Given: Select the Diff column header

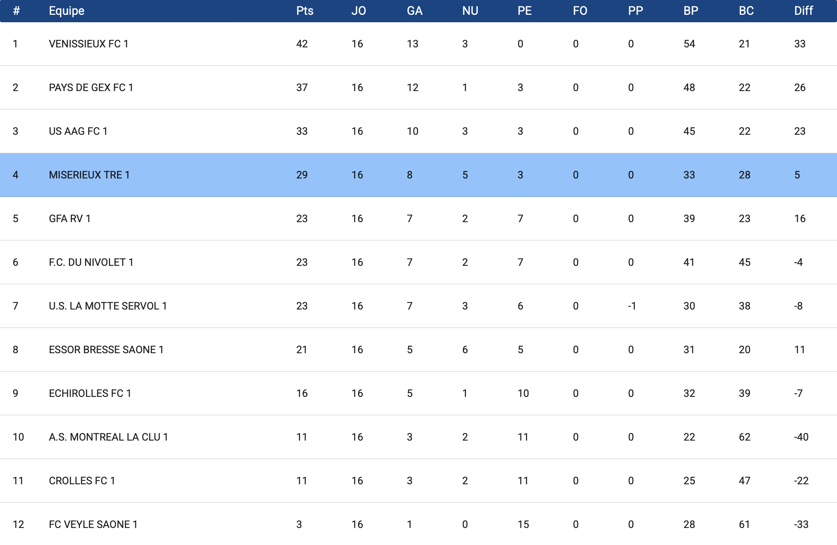Looking at the screenshot, I should (803, 11).
